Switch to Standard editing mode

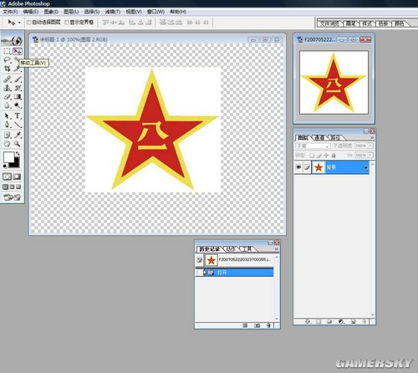click(7, 176)
